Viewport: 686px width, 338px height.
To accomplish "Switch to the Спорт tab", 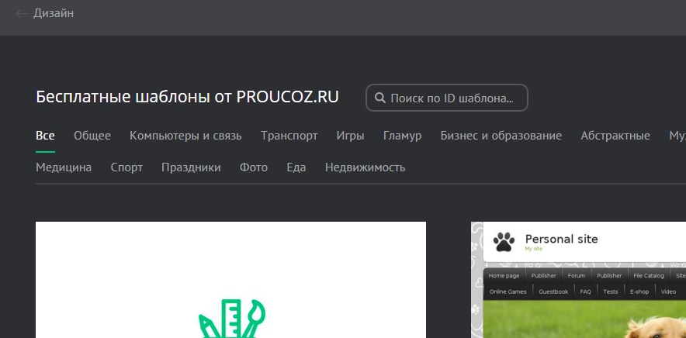I will [126, 167].
